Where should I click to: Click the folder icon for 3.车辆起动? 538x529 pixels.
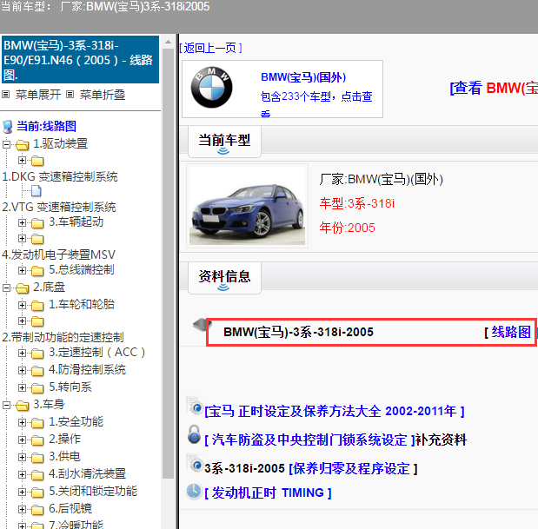click(37, 223)
